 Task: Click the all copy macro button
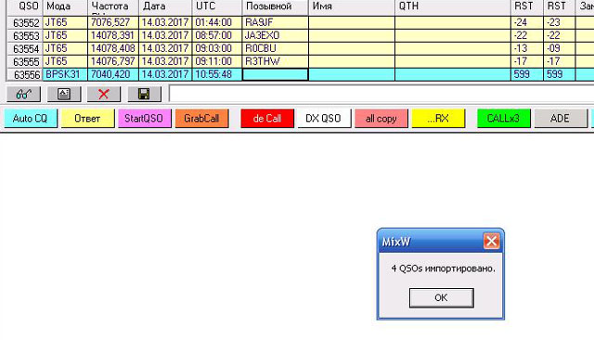pos(381,118)
